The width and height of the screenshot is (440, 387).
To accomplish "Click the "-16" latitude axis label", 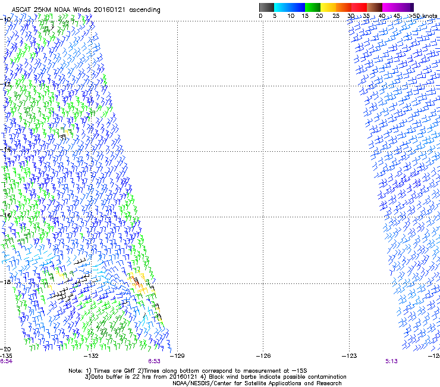I will (x=5, y=216).
